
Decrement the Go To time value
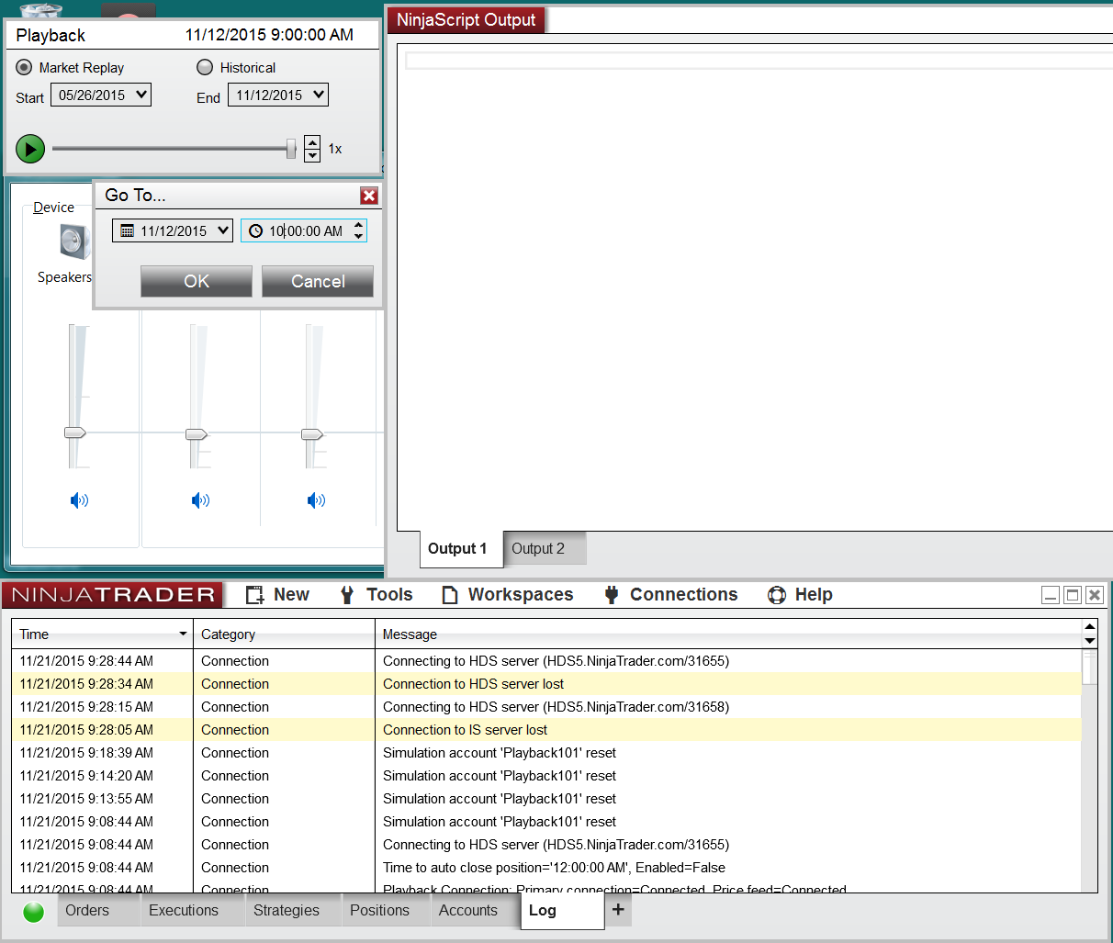[x=358, y=237]
